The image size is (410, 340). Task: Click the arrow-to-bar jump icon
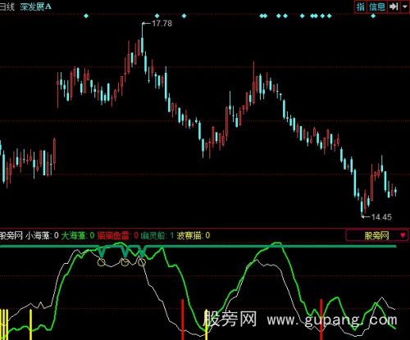[x=394, y=7]
